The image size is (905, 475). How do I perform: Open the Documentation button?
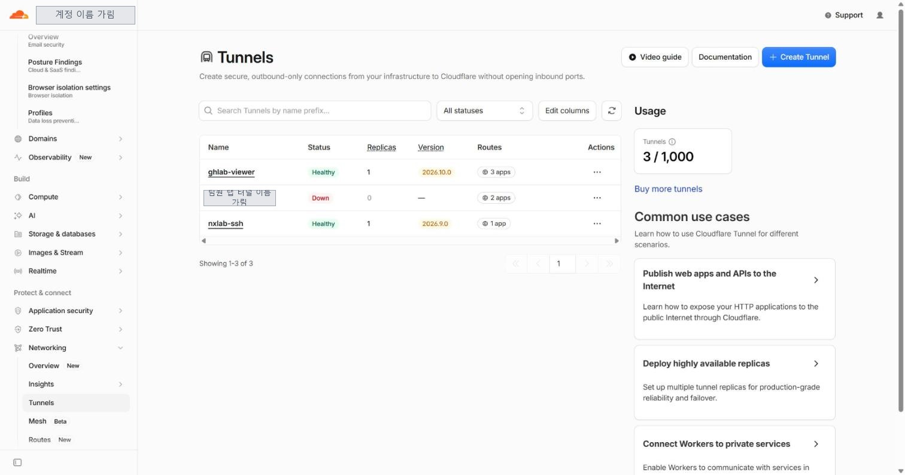(725, 57)
